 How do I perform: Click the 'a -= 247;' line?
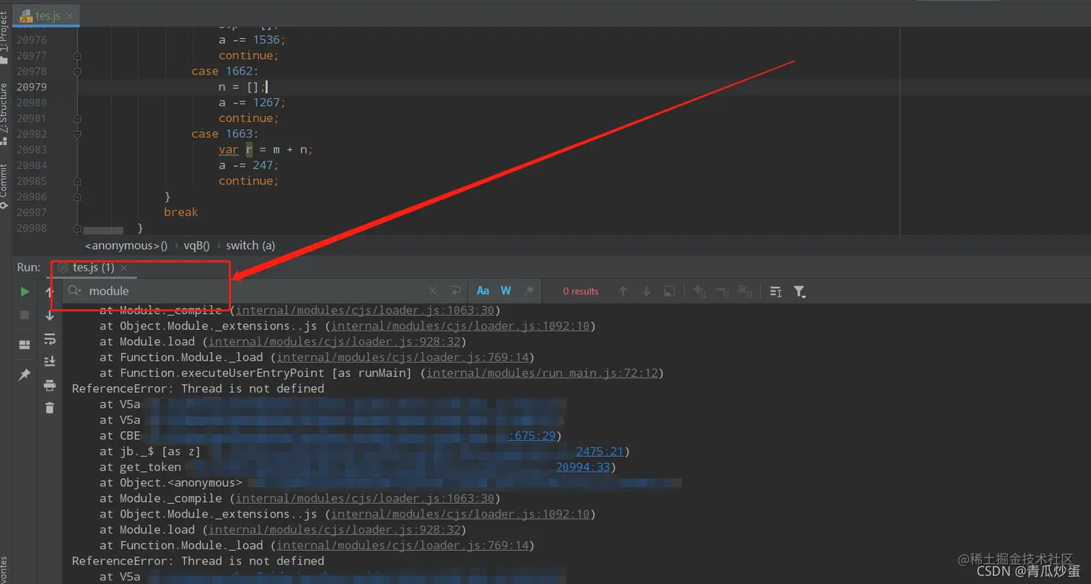[x=249, y=165]
